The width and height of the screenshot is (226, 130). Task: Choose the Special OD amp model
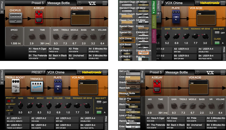click(127, 34)
